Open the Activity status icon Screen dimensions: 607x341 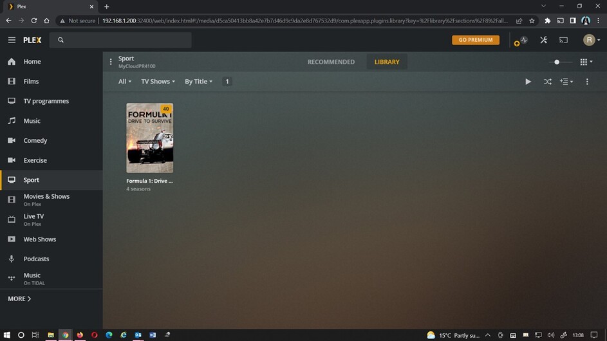[x=524, y=40]
